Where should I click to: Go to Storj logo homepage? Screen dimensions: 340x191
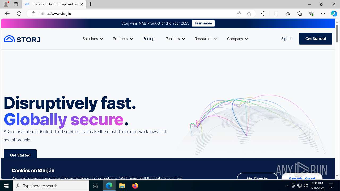pos(22,39)
